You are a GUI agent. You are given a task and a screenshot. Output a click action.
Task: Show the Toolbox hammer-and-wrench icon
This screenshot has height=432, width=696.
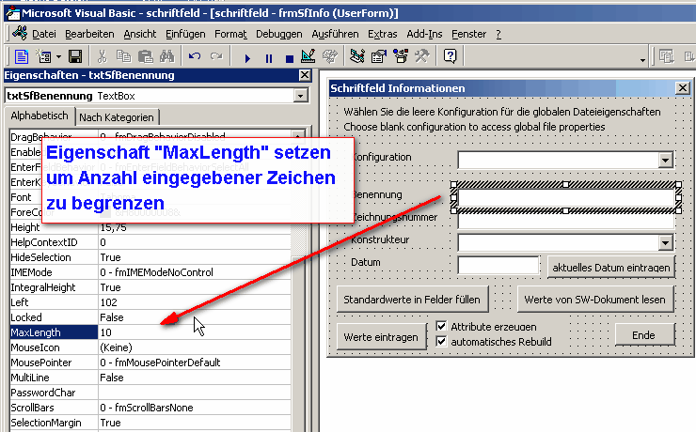pos(422,56)
